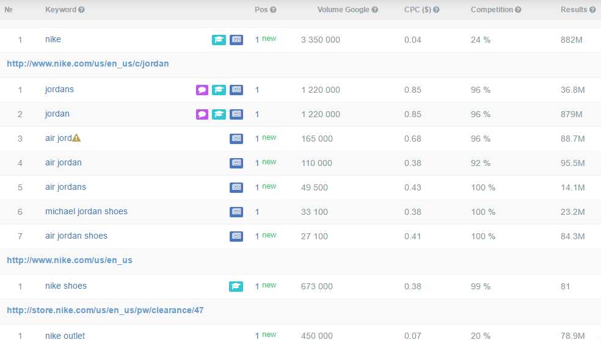601x340 pixels.
Task: Sort by Results column header
Action: [x=574, y=10]
